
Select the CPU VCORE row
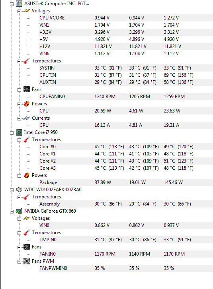point(126,18)
